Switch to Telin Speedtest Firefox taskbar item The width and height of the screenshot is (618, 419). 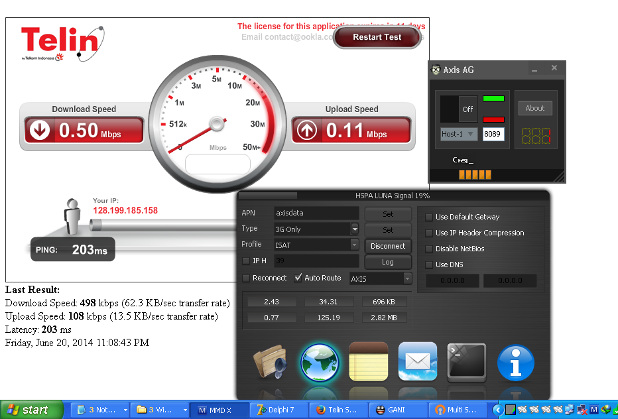[339, 410]
